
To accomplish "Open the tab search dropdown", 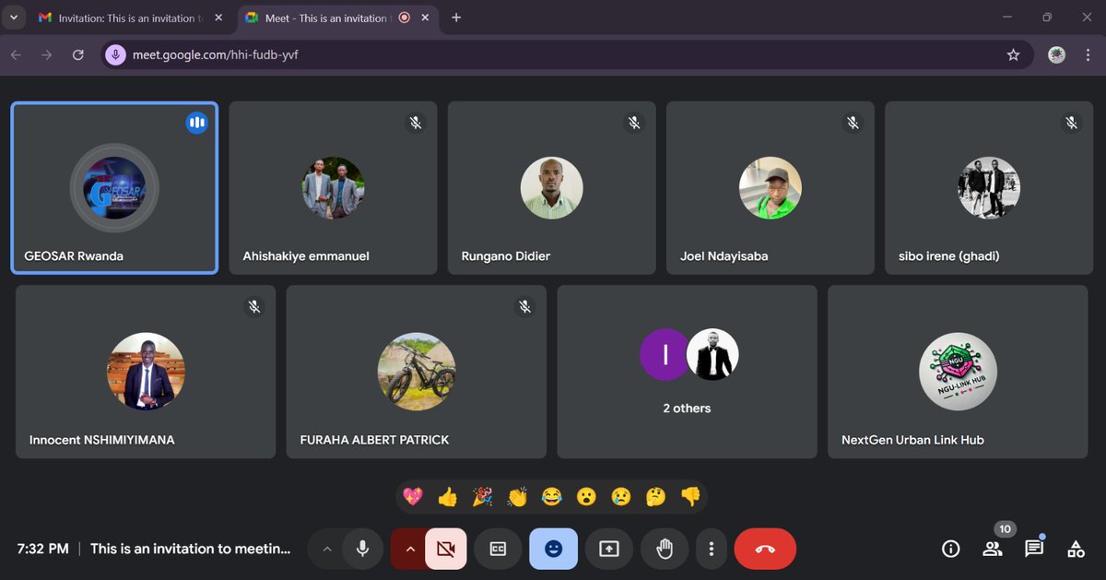I will click(12, 18).
